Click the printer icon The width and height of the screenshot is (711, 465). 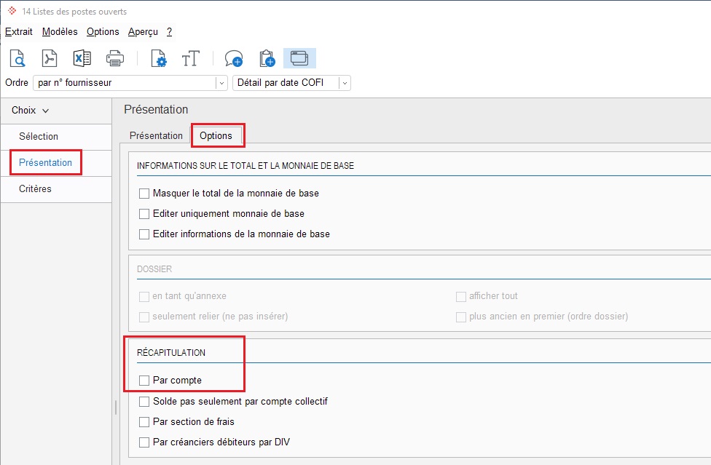114,58
